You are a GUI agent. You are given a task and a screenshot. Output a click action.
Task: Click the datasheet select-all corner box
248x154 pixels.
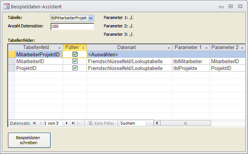(x=11, y=48)
